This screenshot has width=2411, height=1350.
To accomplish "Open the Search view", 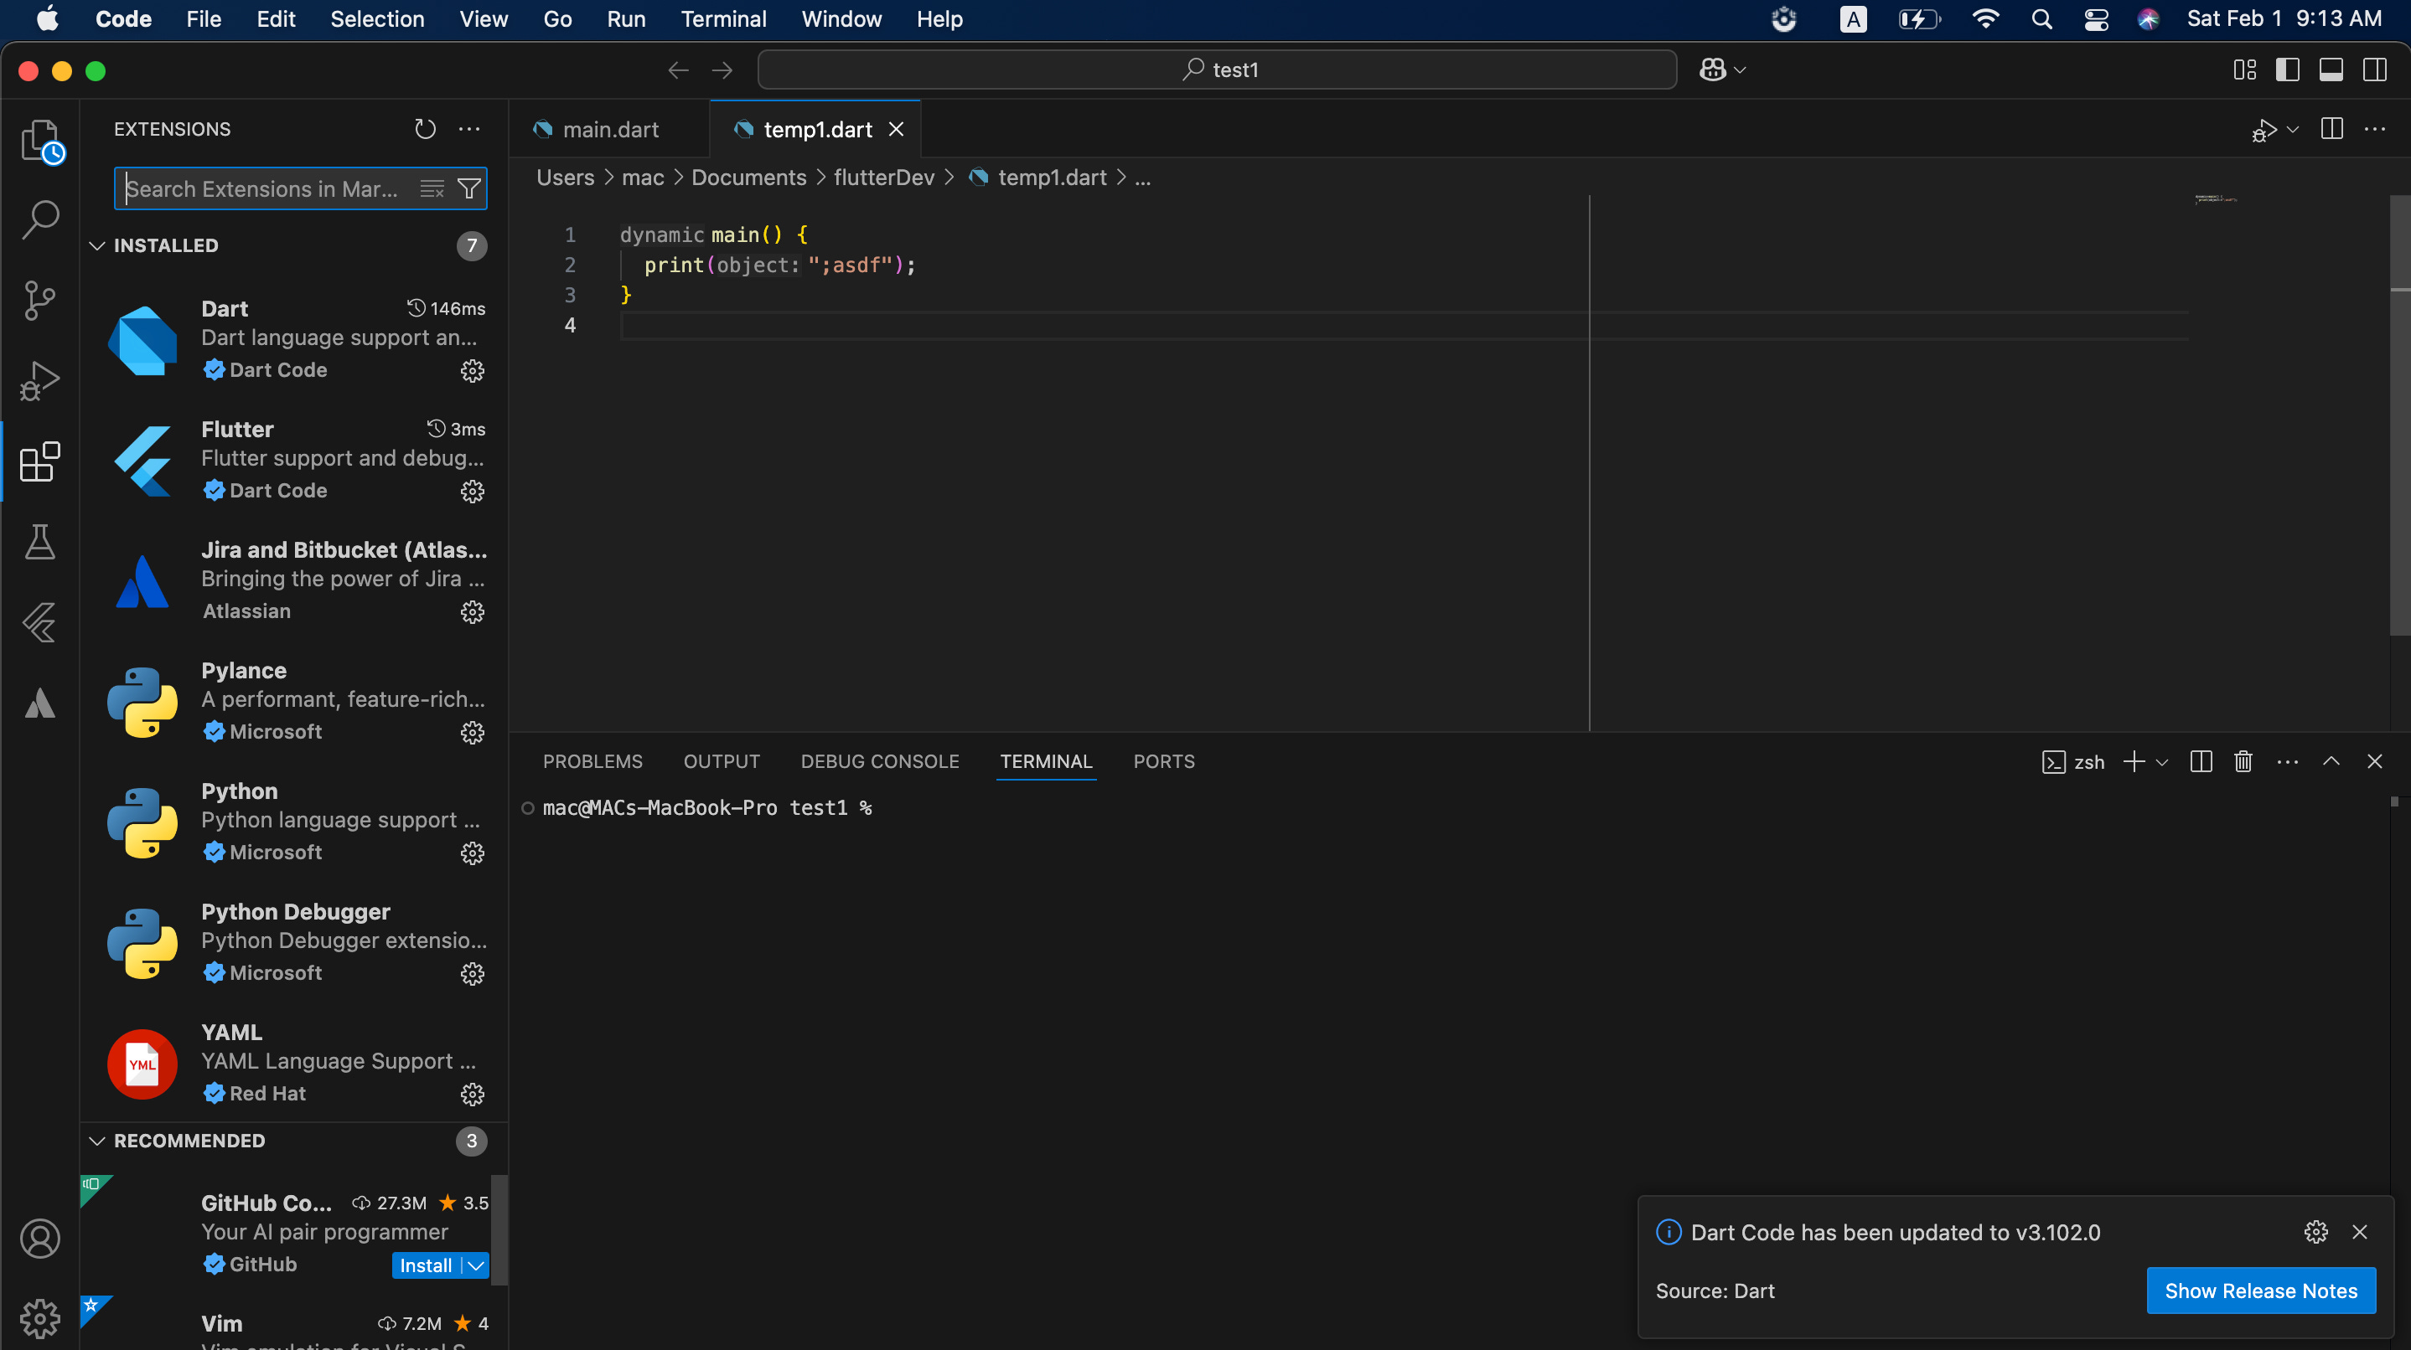I will pos(40,218).
